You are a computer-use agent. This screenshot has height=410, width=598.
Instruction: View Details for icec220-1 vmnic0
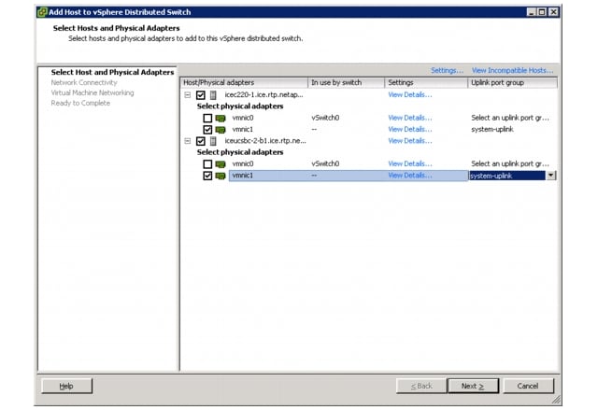click(x=410, y=118)
